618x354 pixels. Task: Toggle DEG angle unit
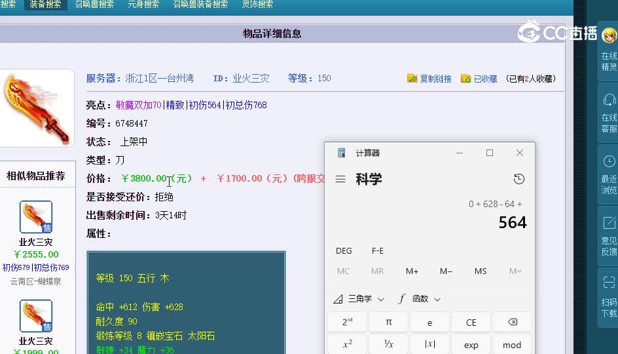click(344, 251)
